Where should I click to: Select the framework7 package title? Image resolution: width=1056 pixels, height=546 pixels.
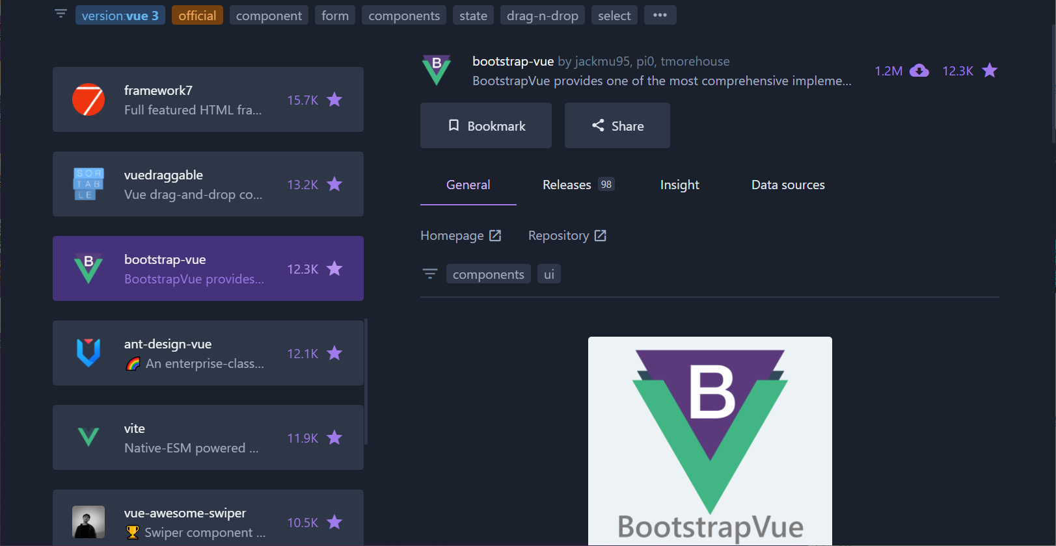(158, 90)
